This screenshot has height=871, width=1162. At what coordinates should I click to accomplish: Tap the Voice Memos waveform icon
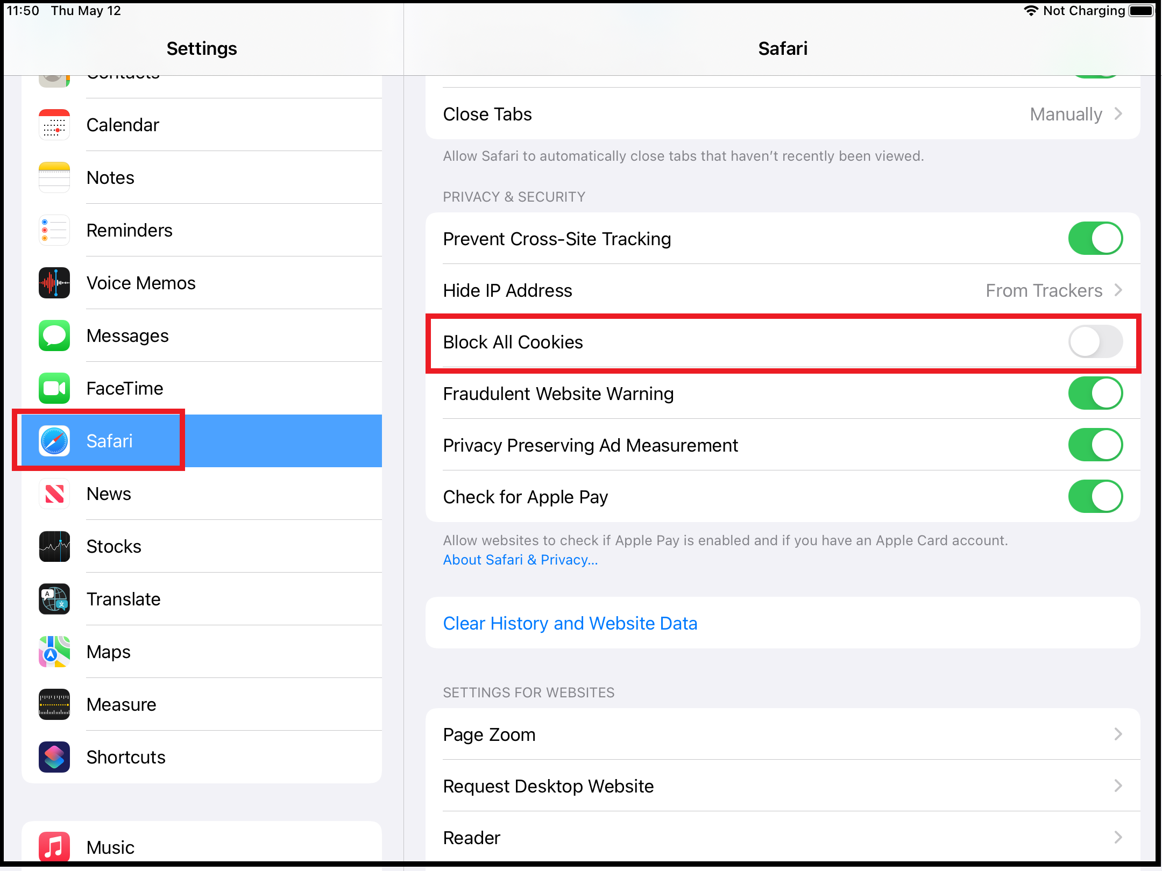54,283
